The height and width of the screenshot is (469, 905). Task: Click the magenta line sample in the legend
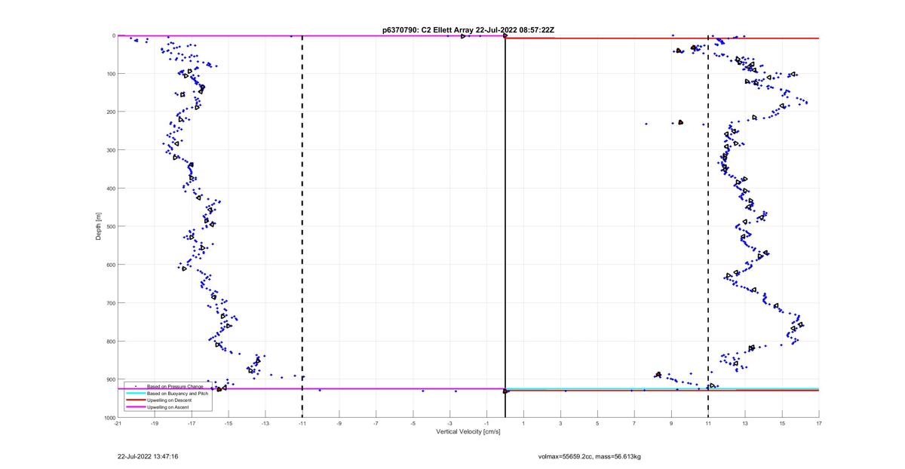pyautogui.click(x=135, y=407)
